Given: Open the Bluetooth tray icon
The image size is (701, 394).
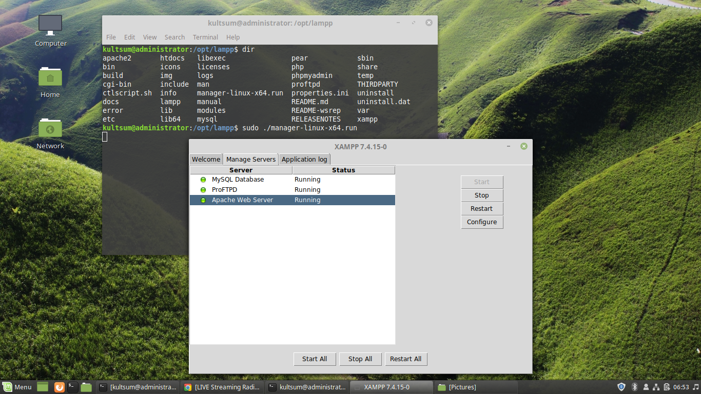Looking at the screenshot, I should (x=634, y=387).
